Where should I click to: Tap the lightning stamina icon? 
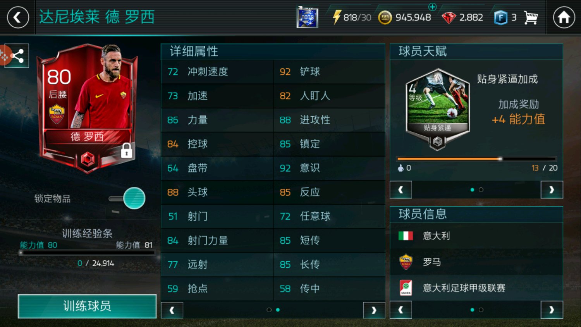[337, 17]
